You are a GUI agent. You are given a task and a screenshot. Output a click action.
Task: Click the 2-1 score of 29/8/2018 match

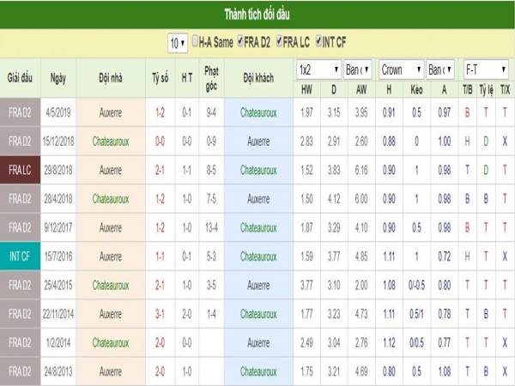click(x=160, y=170)
